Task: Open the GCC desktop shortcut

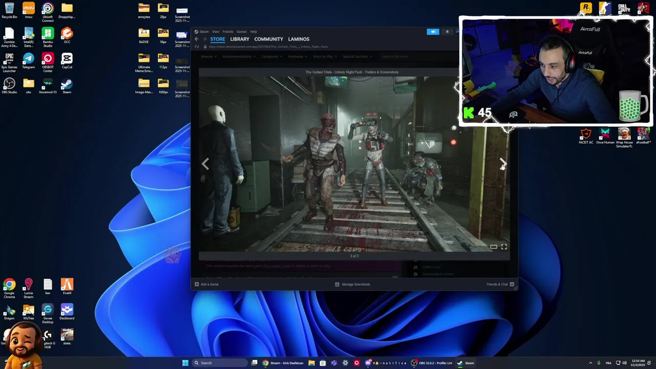Action: 67,36
